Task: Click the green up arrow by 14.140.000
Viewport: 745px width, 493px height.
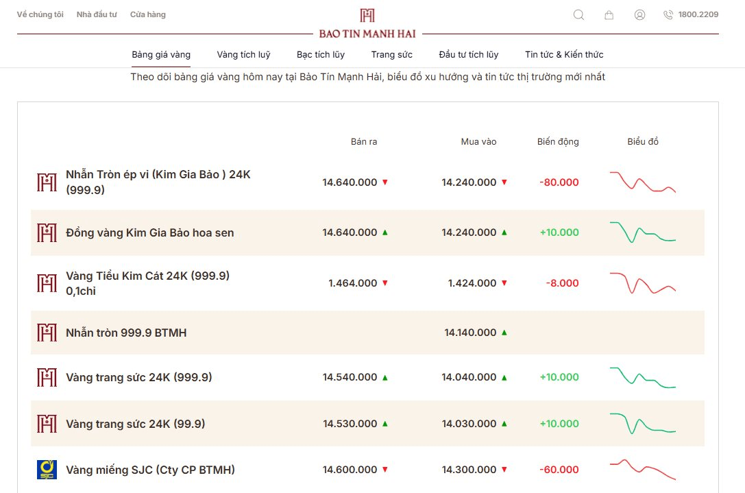Action: [x=504, y=333]
